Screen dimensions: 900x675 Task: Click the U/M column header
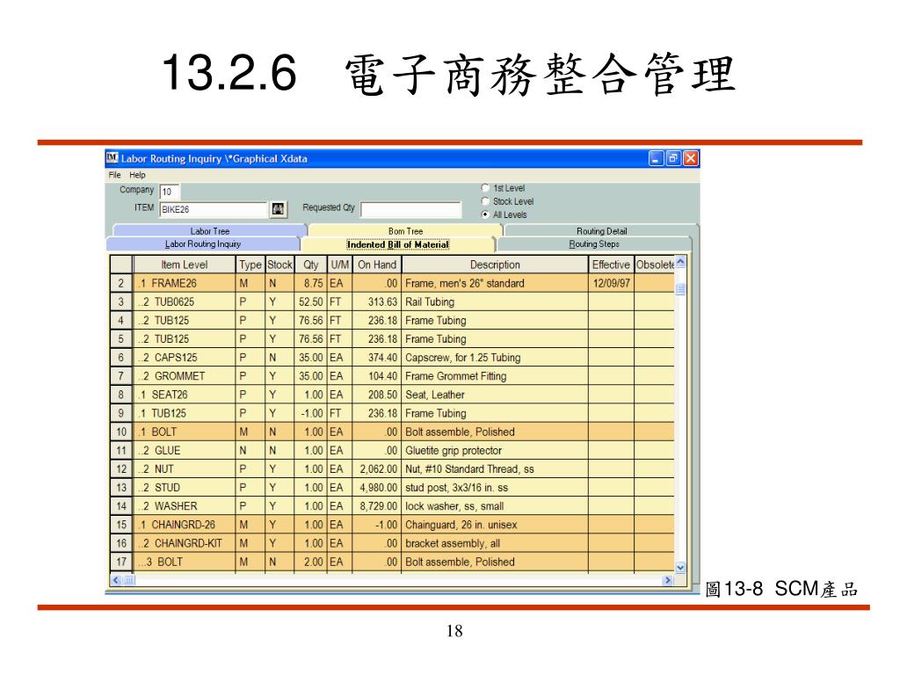click(339, 265)
